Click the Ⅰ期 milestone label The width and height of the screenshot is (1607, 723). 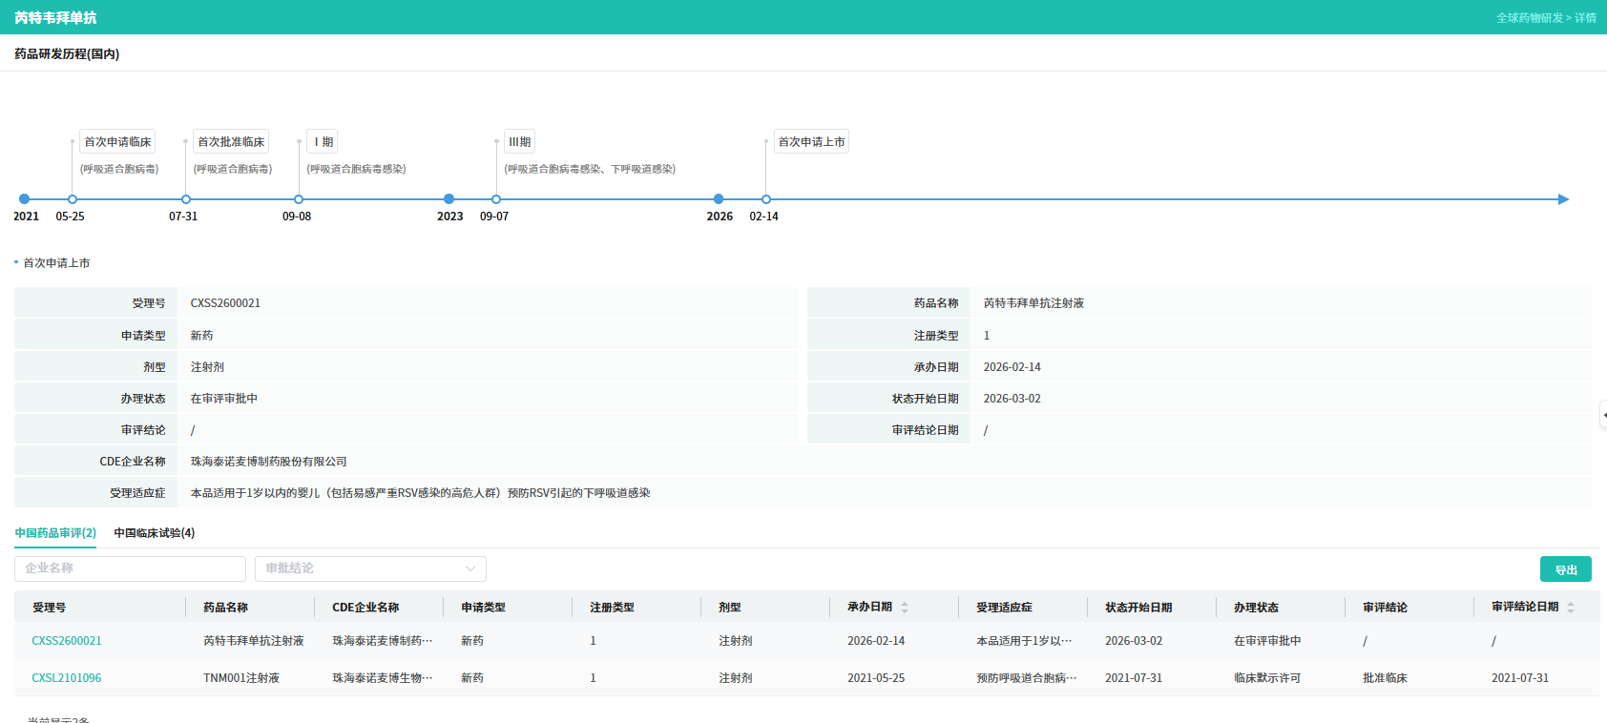pyautogui.click(x=323, y=142)
